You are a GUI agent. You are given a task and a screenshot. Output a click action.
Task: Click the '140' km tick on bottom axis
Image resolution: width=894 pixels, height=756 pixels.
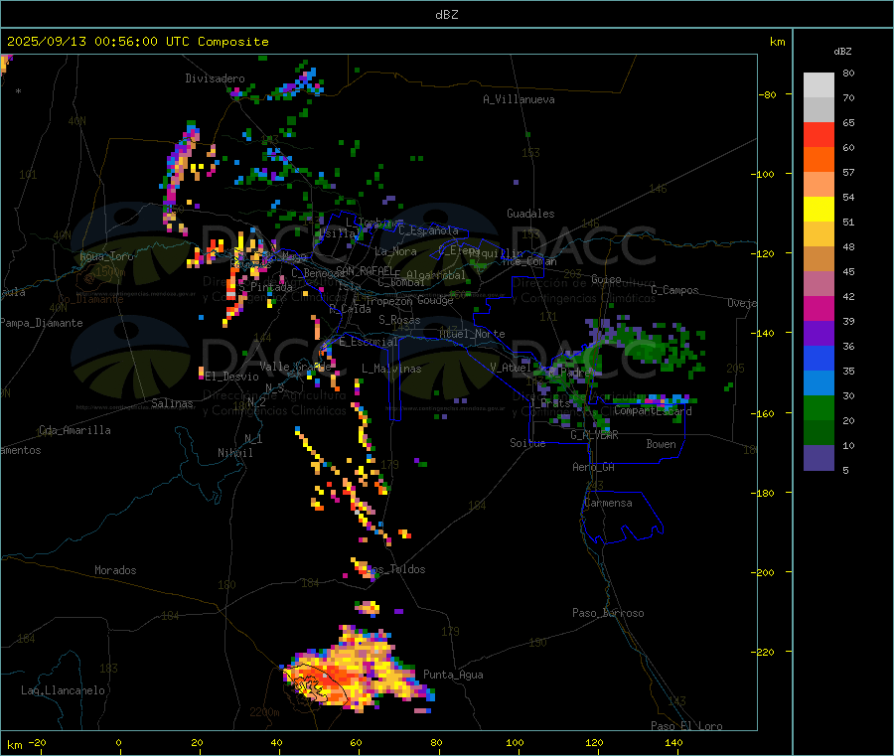click(673, 742)
